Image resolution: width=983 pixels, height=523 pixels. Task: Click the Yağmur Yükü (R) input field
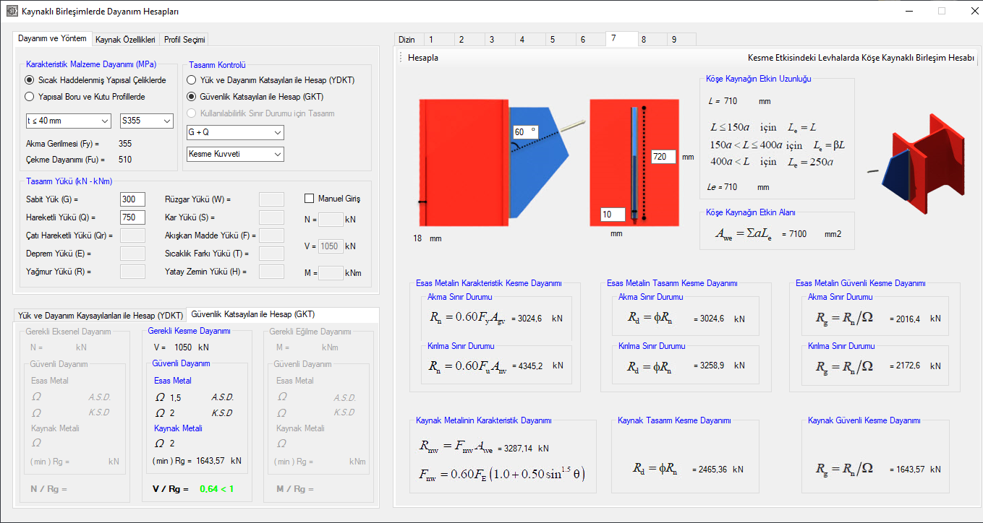[x=132, y=272]
